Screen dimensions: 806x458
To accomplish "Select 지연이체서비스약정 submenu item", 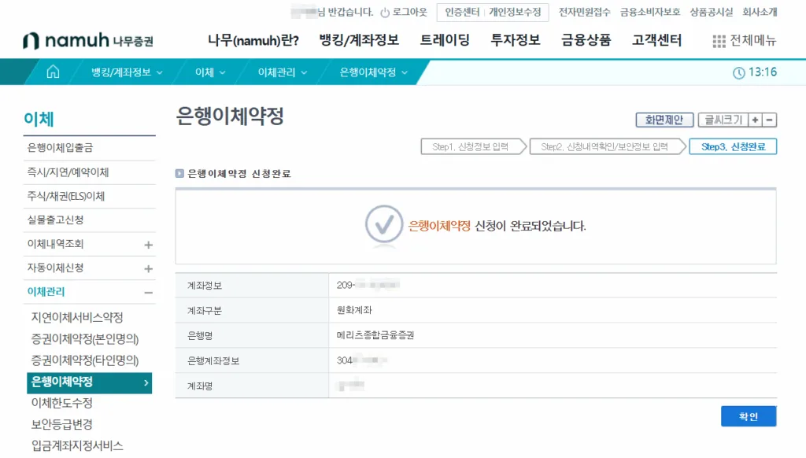I will click(x=77, y=318).
